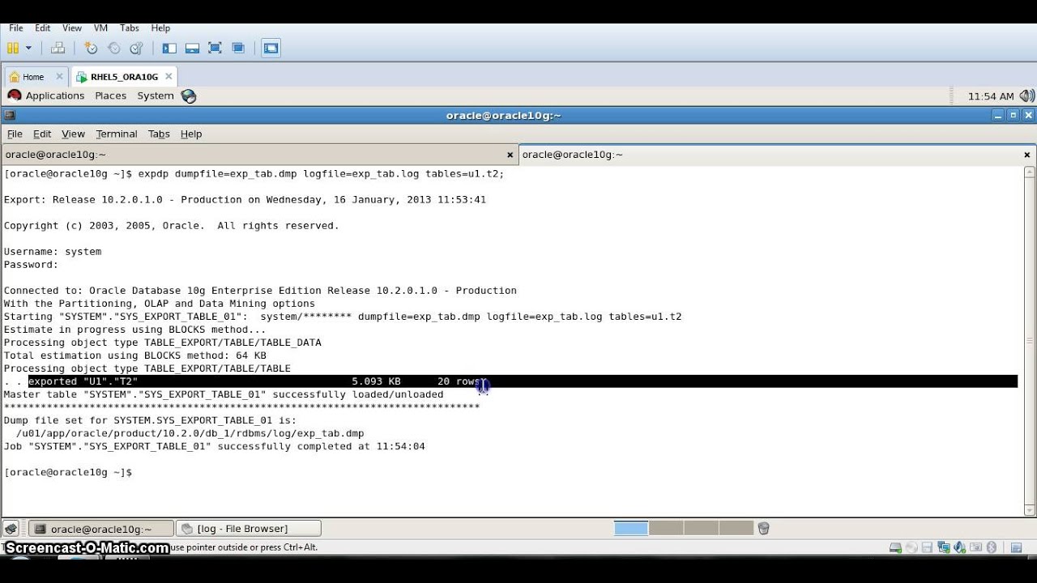1037x583 pixels.
Task: Open the snapshot manager icon
Action: click(136, 48)
